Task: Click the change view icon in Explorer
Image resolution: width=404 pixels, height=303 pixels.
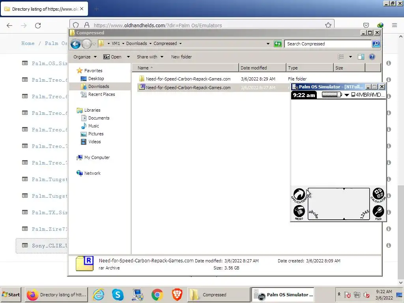Action: tap(340, 57)
